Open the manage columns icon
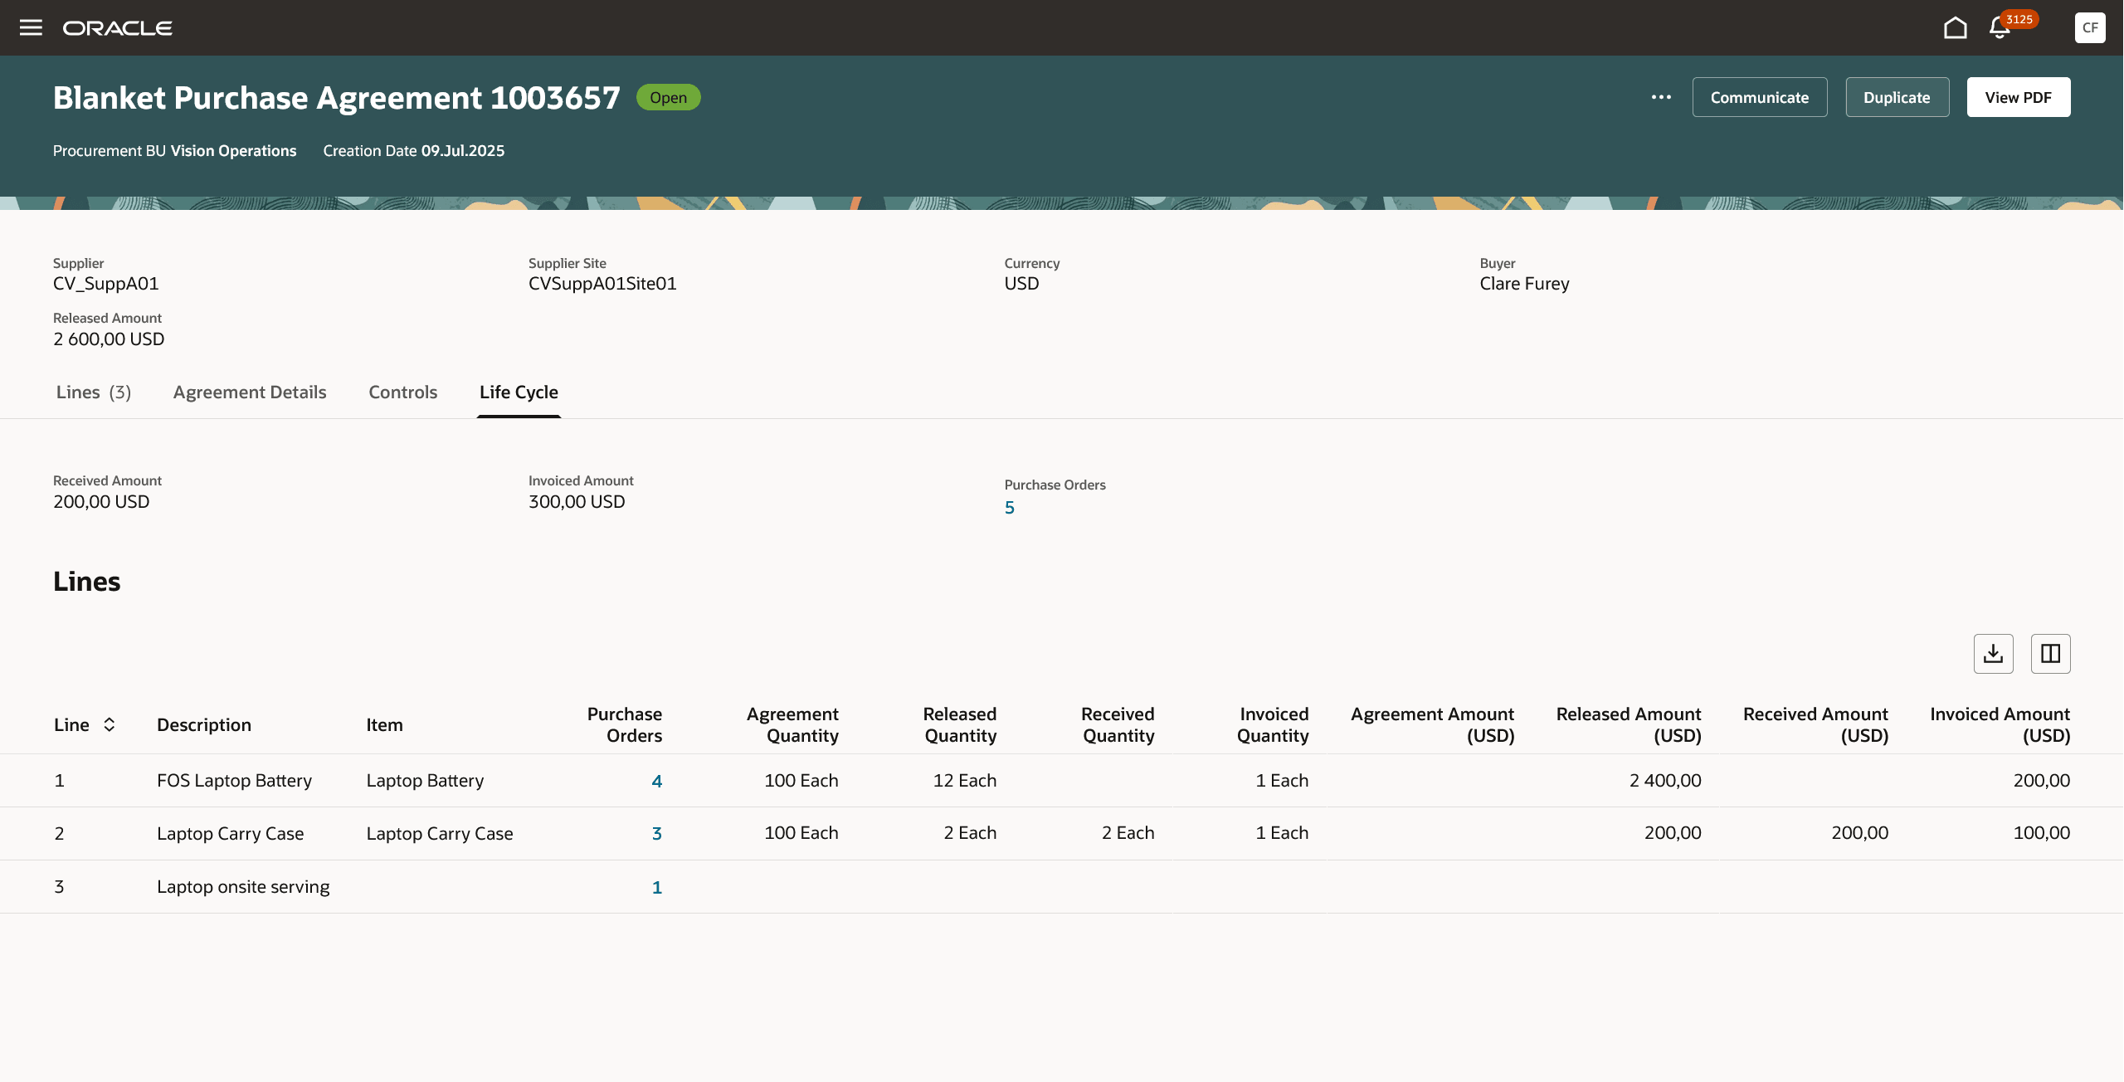Screen dimensions: 2124x1082 coord(2050,654)
